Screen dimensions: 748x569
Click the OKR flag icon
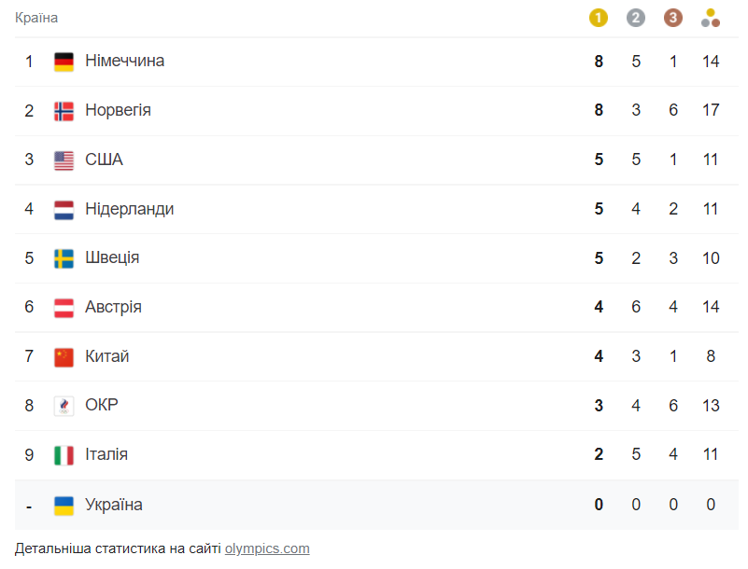click(64, 405)
